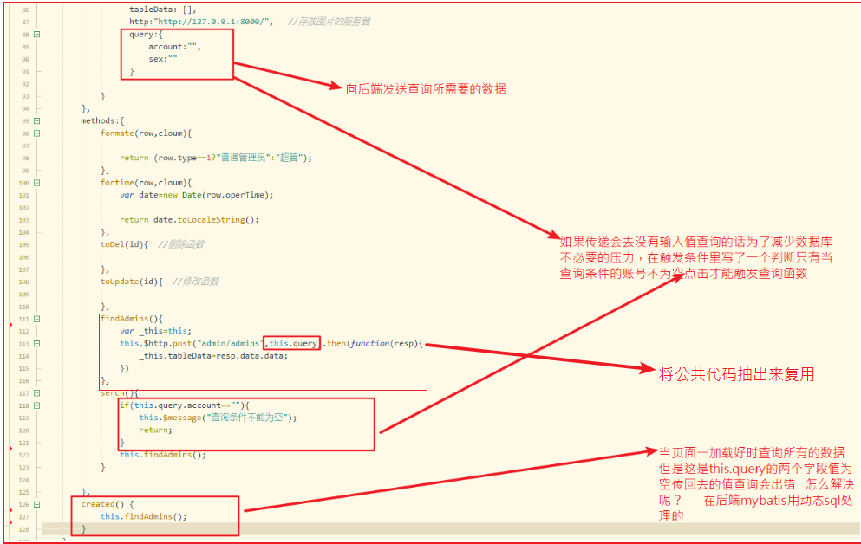
Task: Click line number 105 in the gutter
Action: [24, 245]
